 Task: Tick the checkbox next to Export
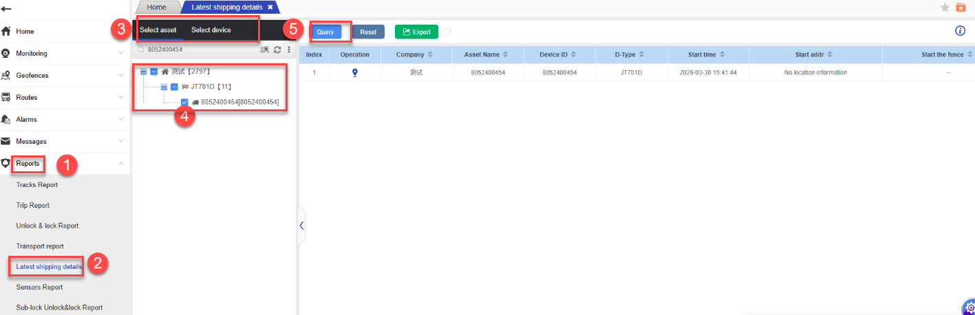(447, 32)
